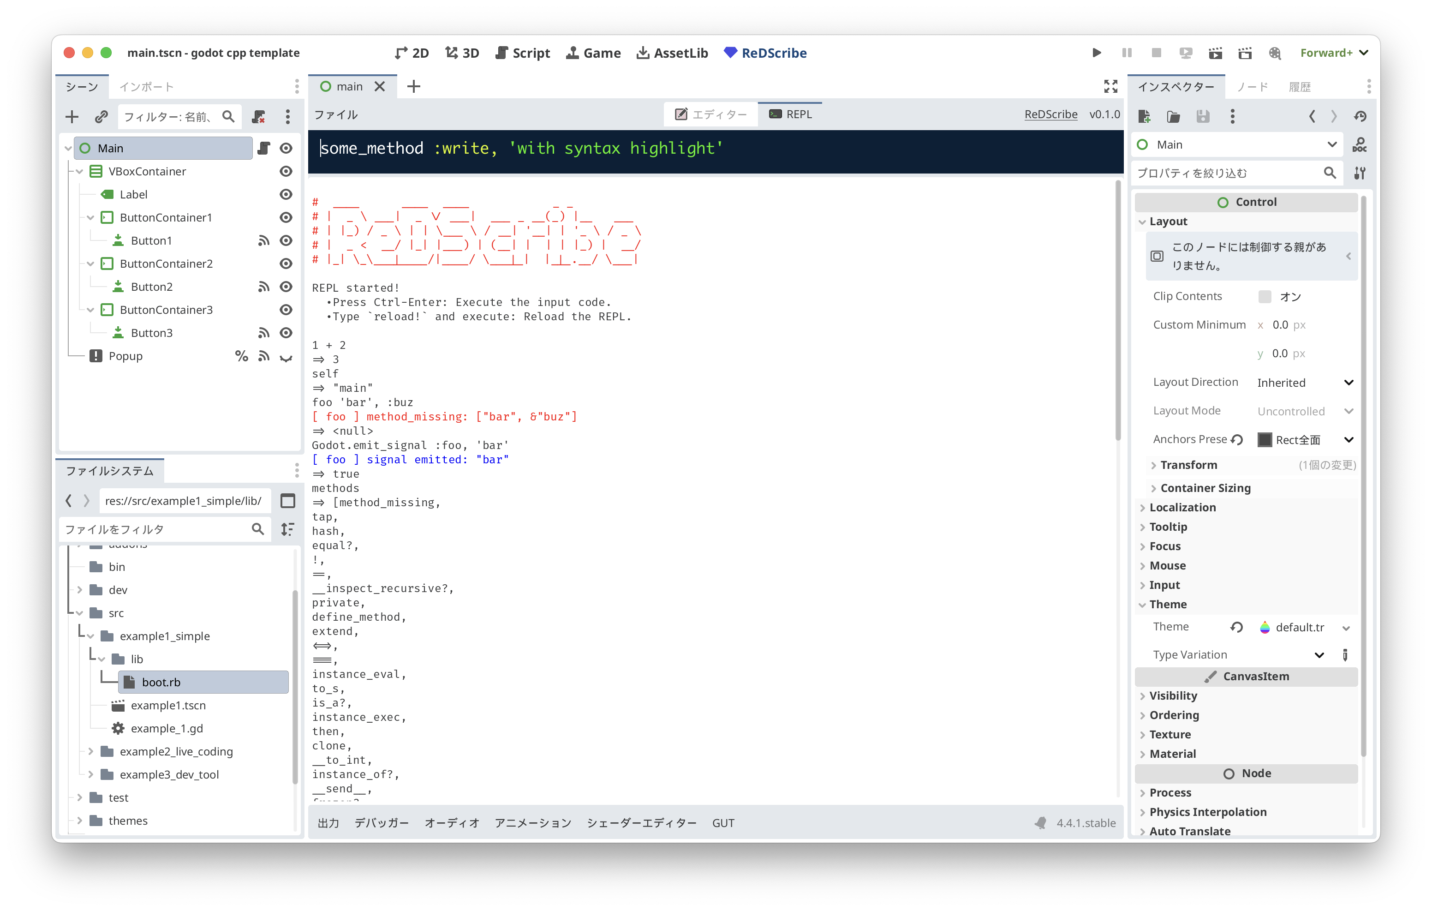Expand the example2_live_coding folder
Viewport: 1432px width, 911px height.
pyautogui.click(x=90, y=751)
